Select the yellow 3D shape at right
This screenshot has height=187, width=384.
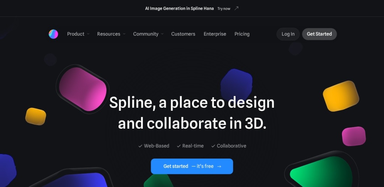[x=341, y=96]
